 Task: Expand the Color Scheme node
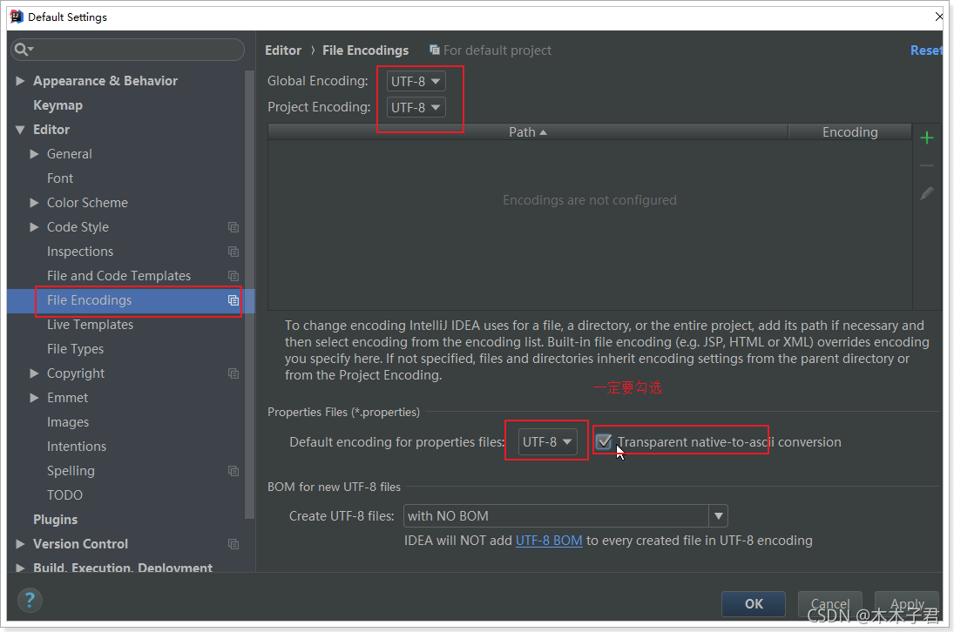[x=35, y=202]
